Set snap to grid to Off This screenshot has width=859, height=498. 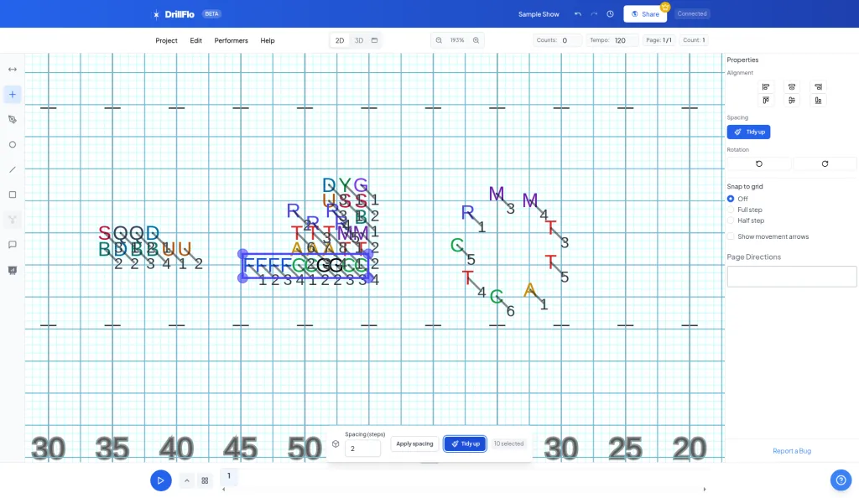[731, 199]
